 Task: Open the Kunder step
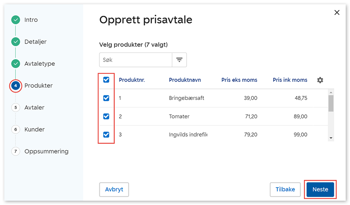point(35,129)
